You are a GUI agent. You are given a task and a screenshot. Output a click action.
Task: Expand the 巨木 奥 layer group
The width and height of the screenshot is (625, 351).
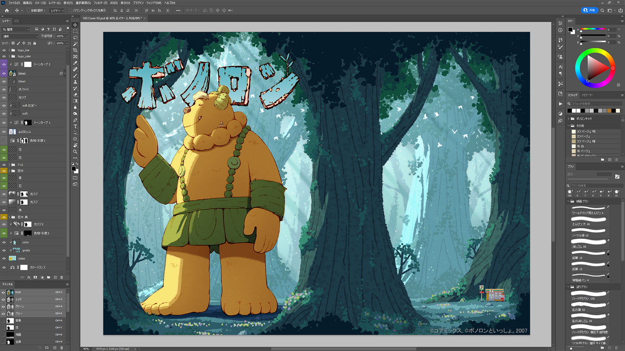[9, 217]
